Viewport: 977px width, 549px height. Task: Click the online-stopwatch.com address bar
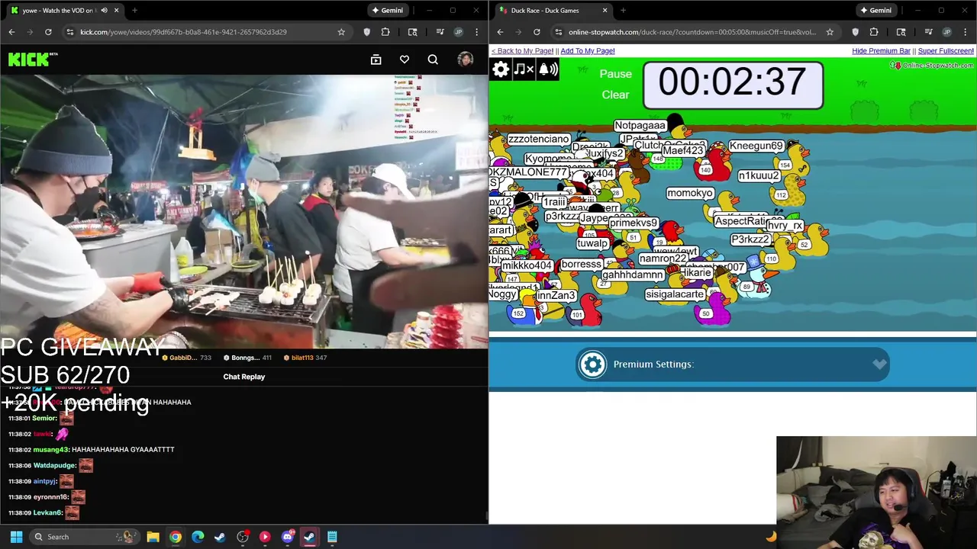click(693, 32)
